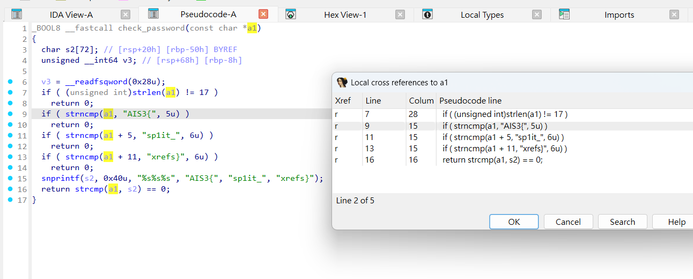The image size is (693, 279).
Task: Confirm the xrefs dialog with OK
Action: click(514, 222)
